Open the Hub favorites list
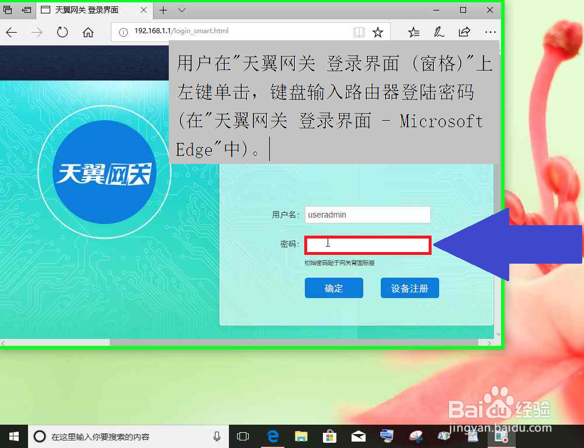 (414, 32)
